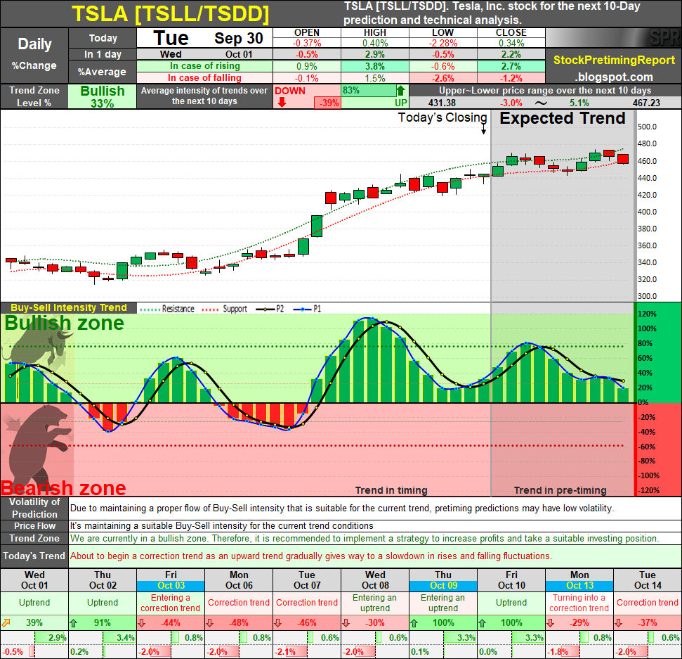
Task: Click the Volatility of Prediction label
Action: point(34,508)
